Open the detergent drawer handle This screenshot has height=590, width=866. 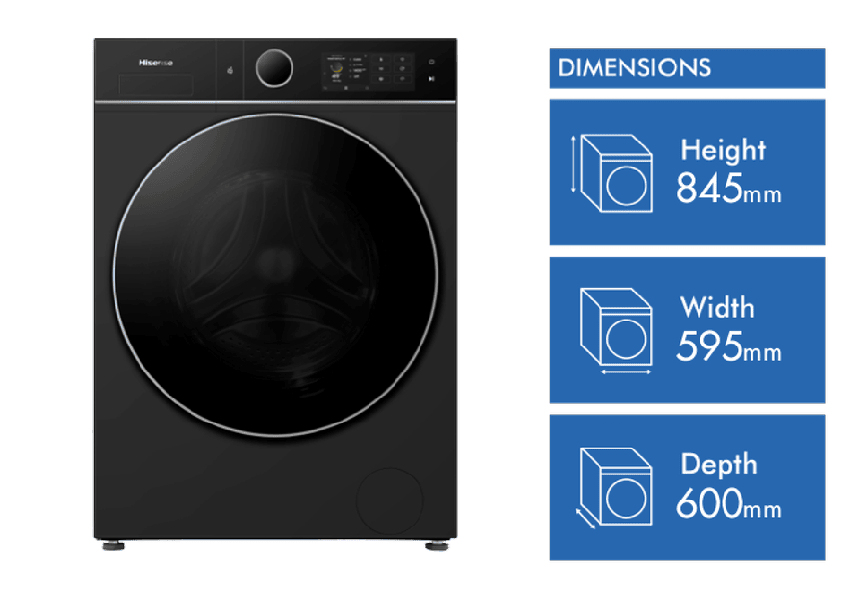click(156, 86)
